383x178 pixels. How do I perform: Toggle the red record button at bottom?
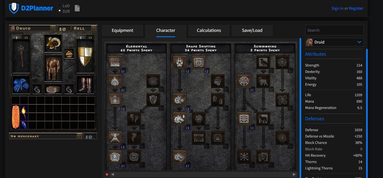[x=107, y=174]
